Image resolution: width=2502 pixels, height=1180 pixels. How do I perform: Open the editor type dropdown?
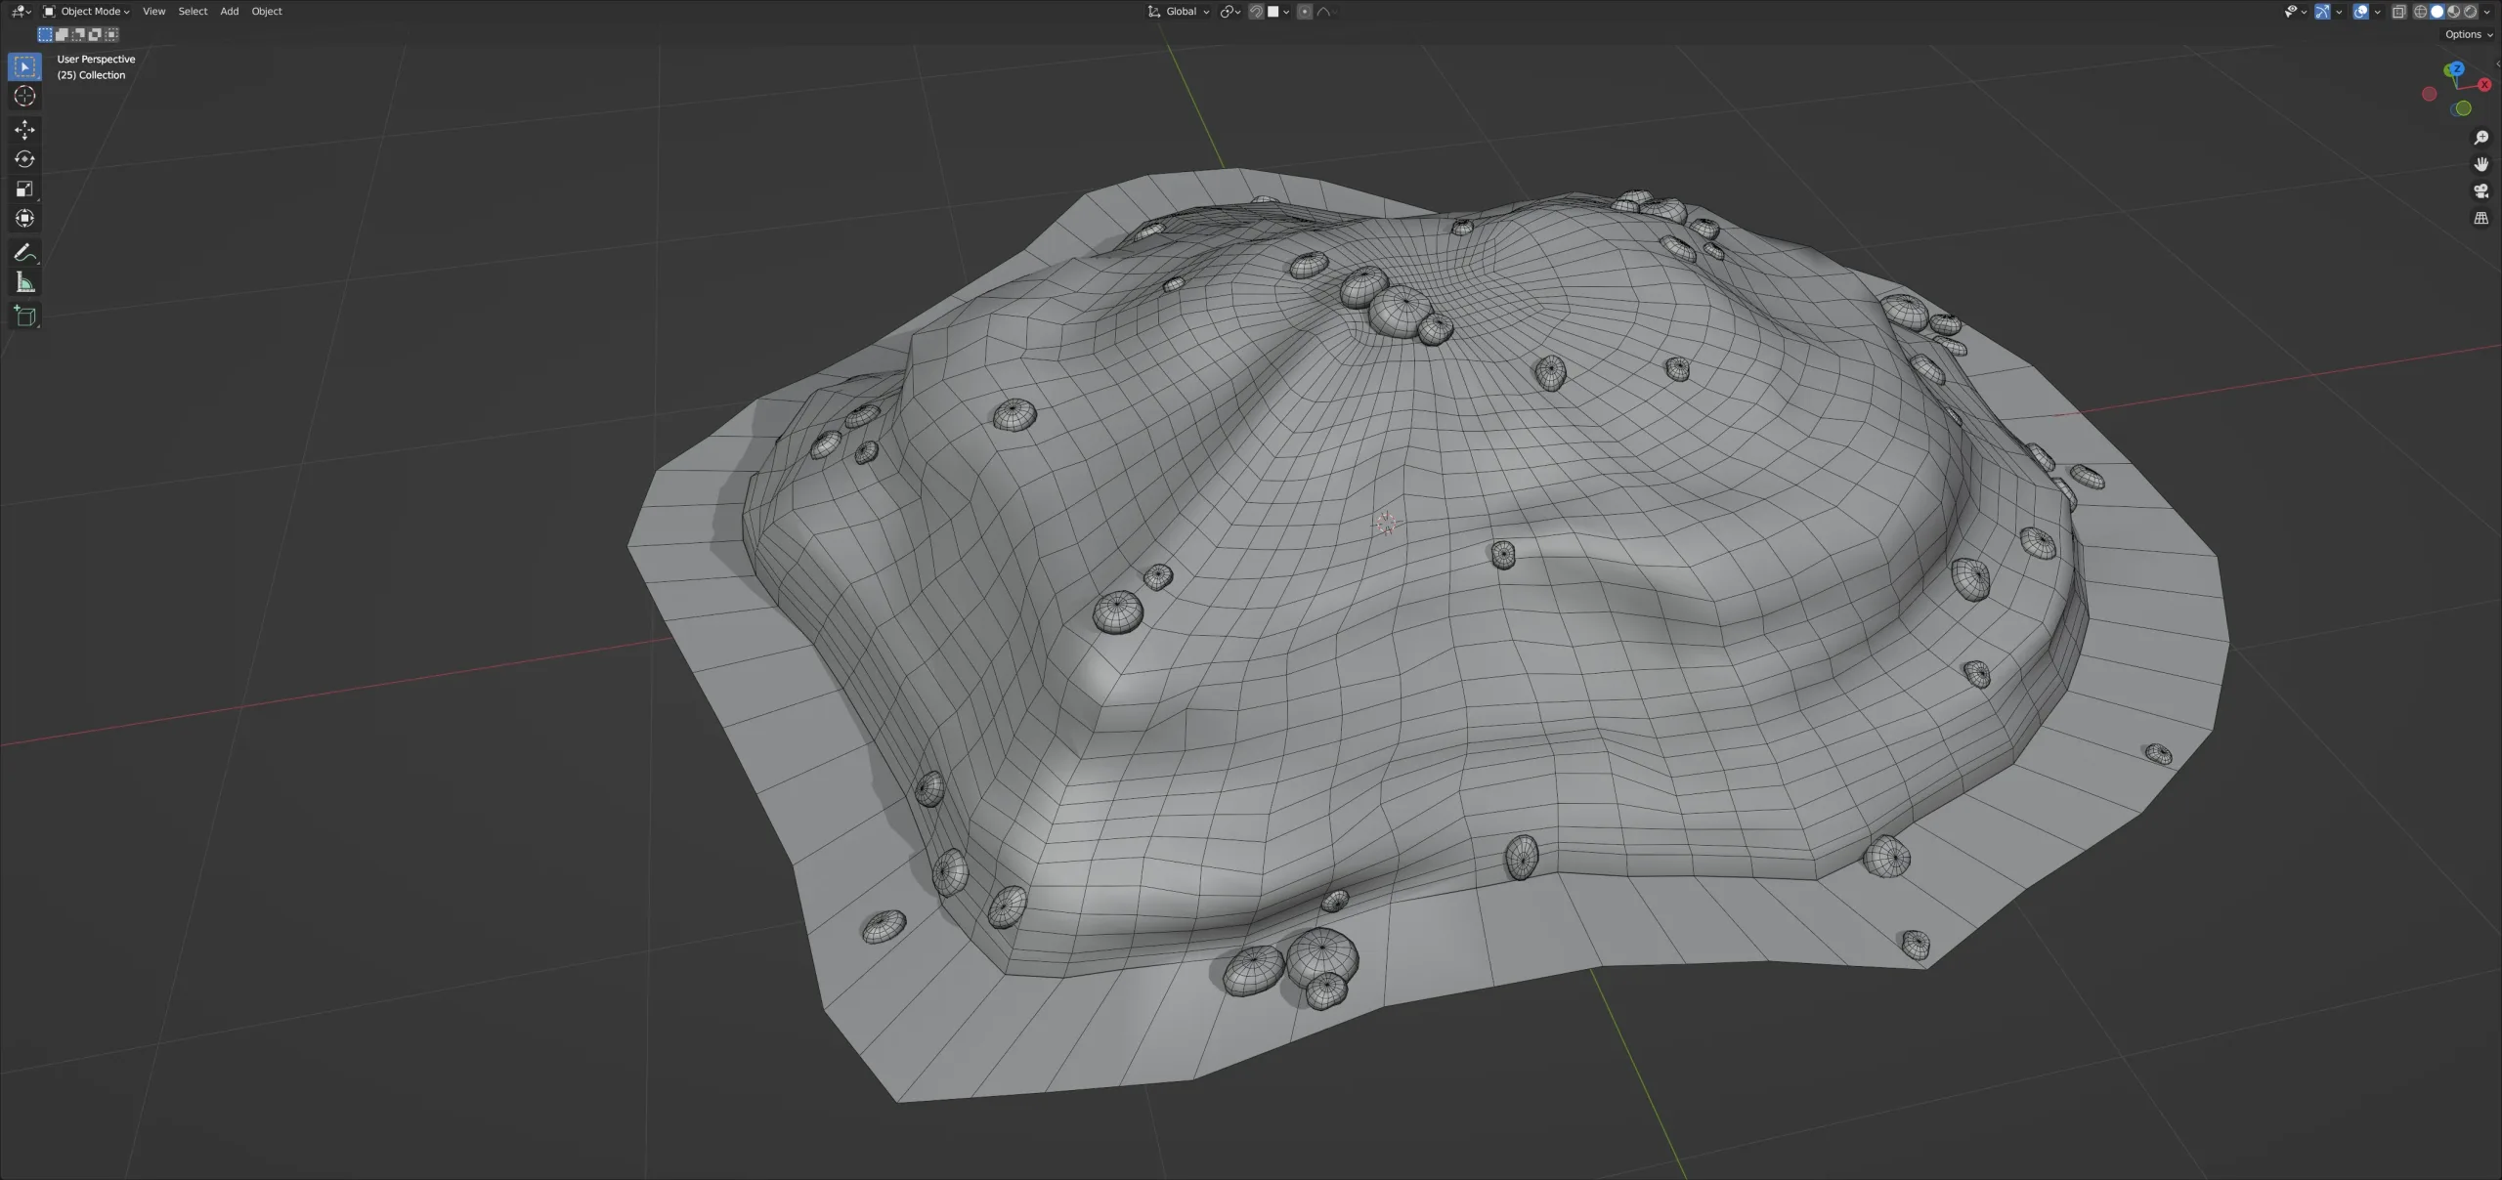coord(21,11)
